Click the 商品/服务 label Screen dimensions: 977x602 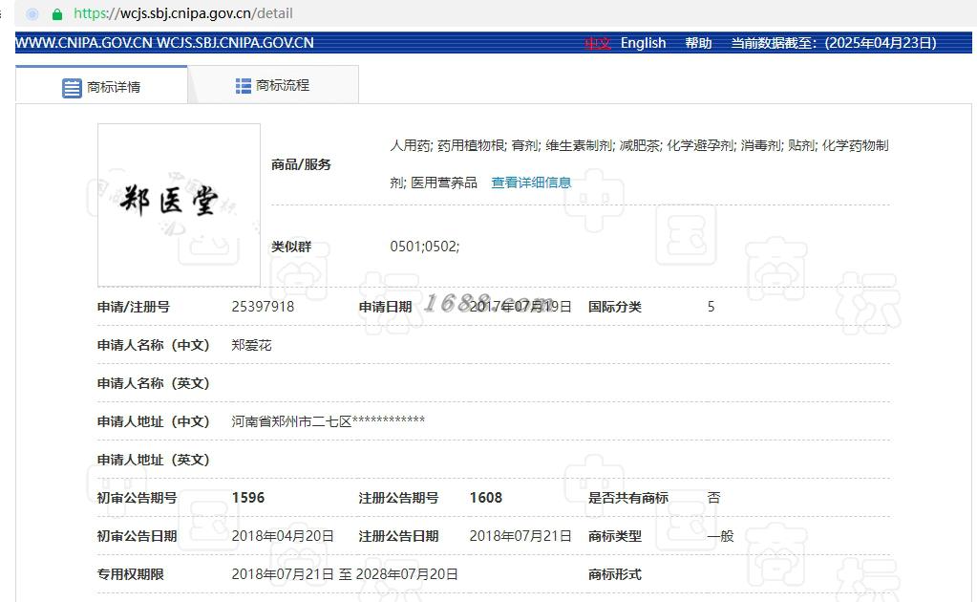point(301,164)
